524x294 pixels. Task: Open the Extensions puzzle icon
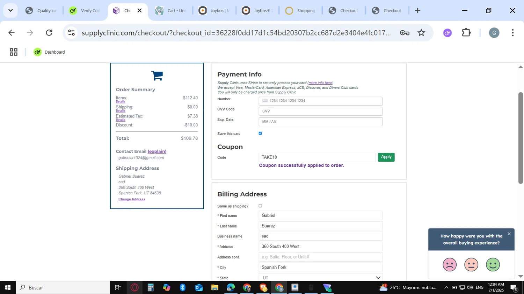466,33
